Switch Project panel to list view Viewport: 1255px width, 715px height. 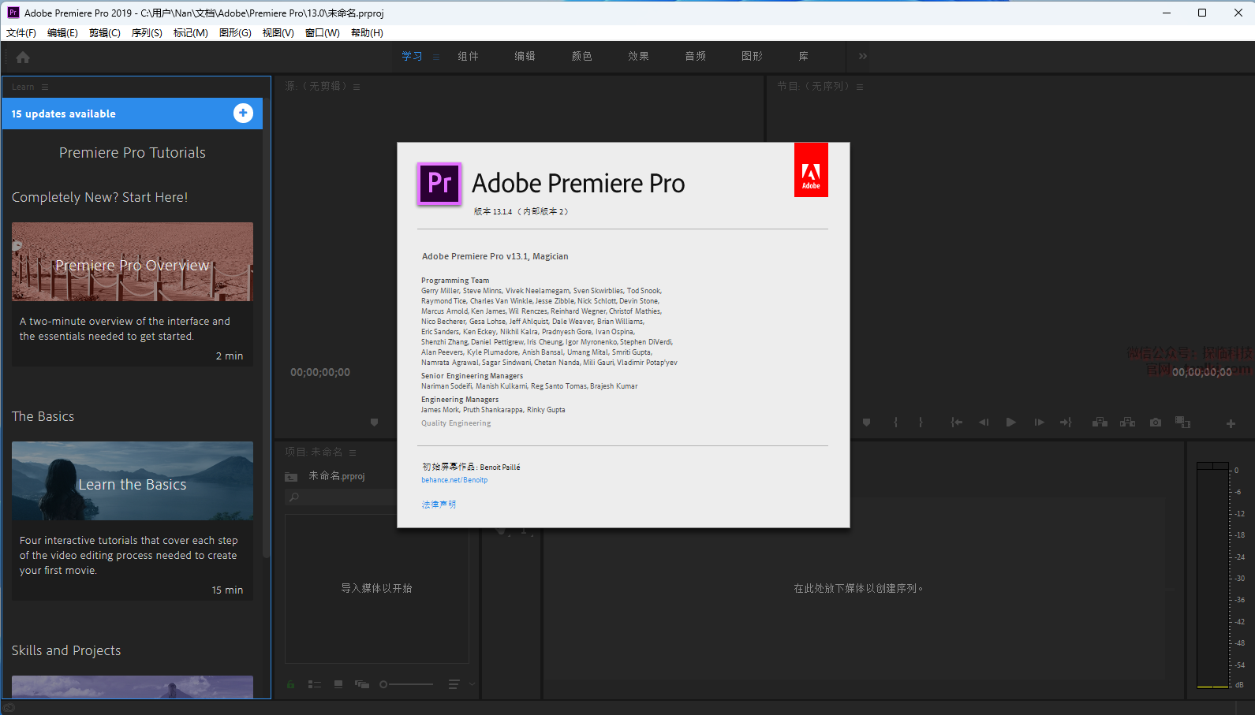pyautogui.click(x=314, y=684)
